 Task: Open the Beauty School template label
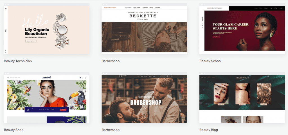(x=210, y=61)
